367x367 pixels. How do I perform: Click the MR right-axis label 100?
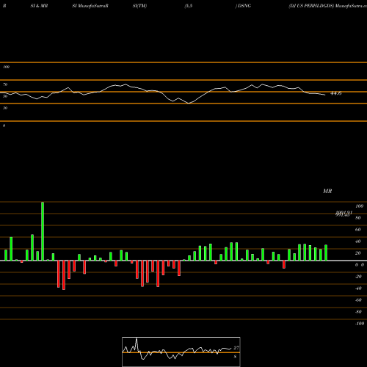pyautogui.click(x=360, y=206)
